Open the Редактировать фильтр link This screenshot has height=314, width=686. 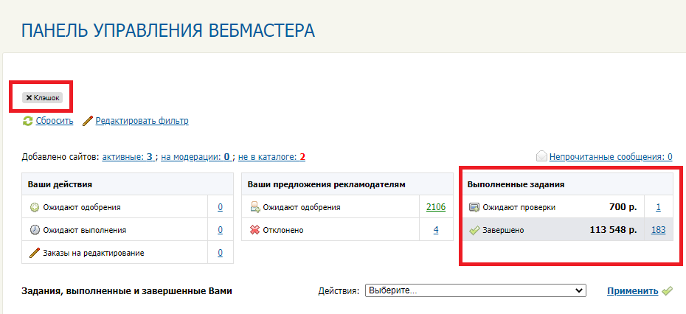pos(142,121)
